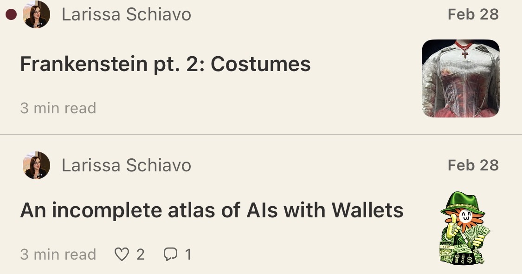This screenshot has height=274, width=522.
Task: Click the word Wallets in the second post title
Action: click(x=367, y=211)
